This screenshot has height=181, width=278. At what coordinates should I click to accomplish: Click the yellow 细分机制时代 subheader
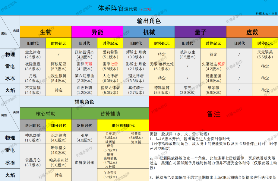tap(123, 125)
